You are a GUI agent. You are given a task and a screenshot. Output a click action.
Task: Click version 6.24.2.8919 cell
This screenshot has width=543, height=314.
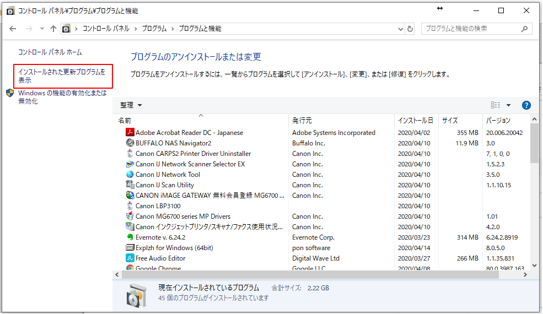click(502, 237)
